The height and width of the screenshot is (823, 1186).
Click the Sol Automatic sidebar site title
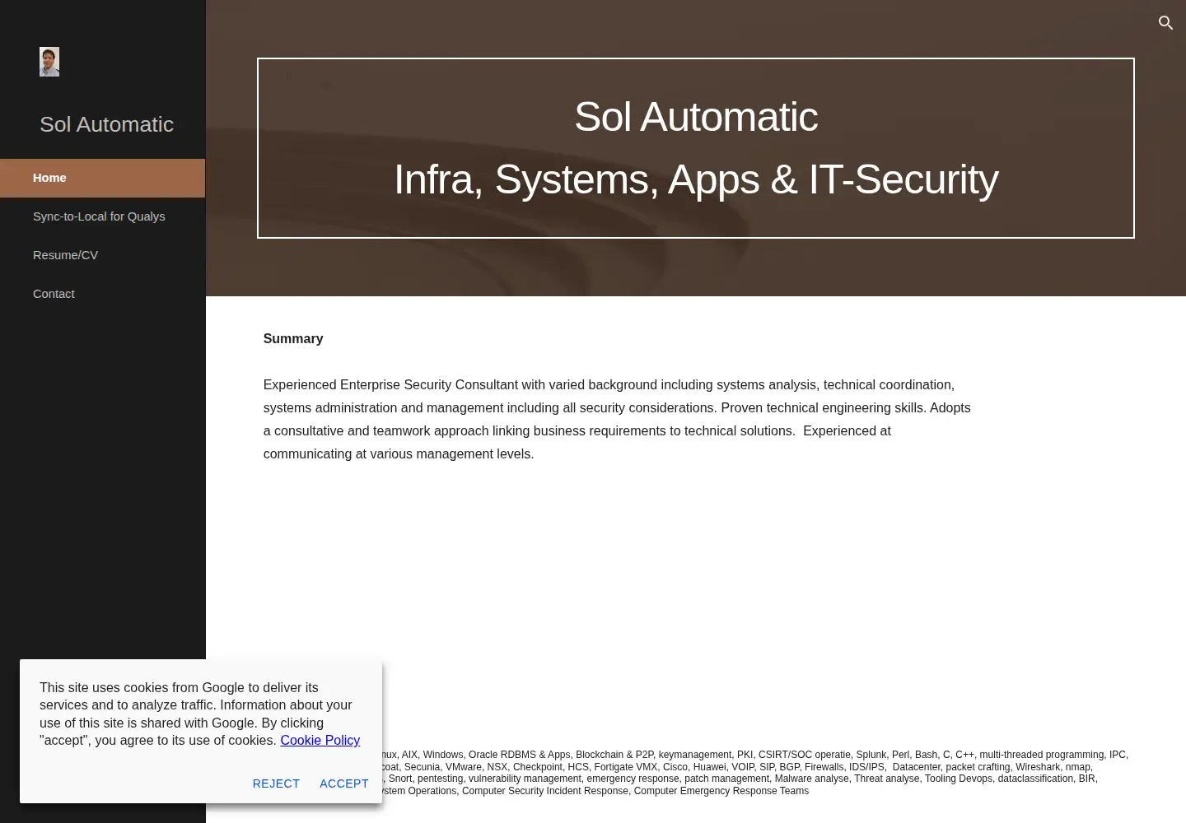[107, 124]
